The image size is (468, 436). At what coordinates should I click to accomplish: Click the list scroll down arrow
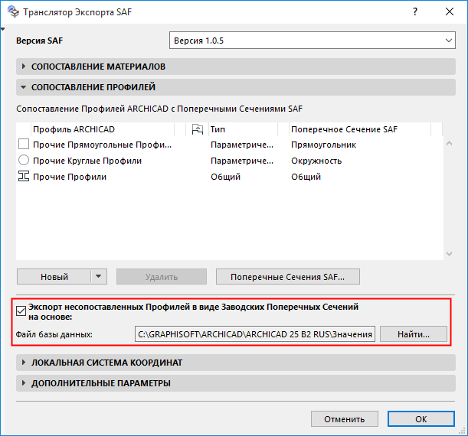(449, 254)
